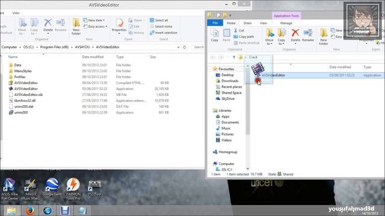Viewport: 385px width, 216px height.
Task: Click Copy to in Crack window ribbon
Action: [282, 37]
